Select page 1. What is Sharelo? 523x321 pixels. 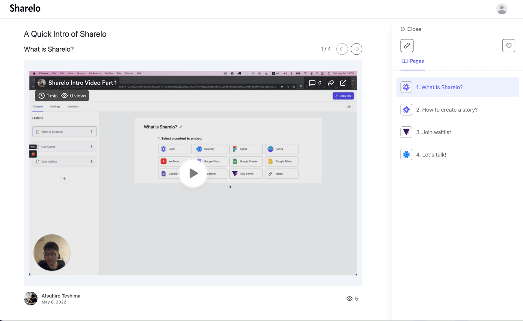(458, 87)
